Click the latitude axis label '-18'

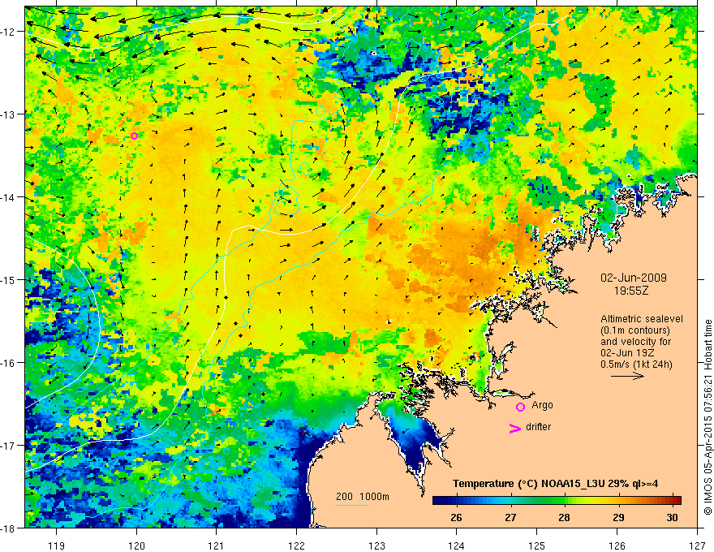pos(8,528)
